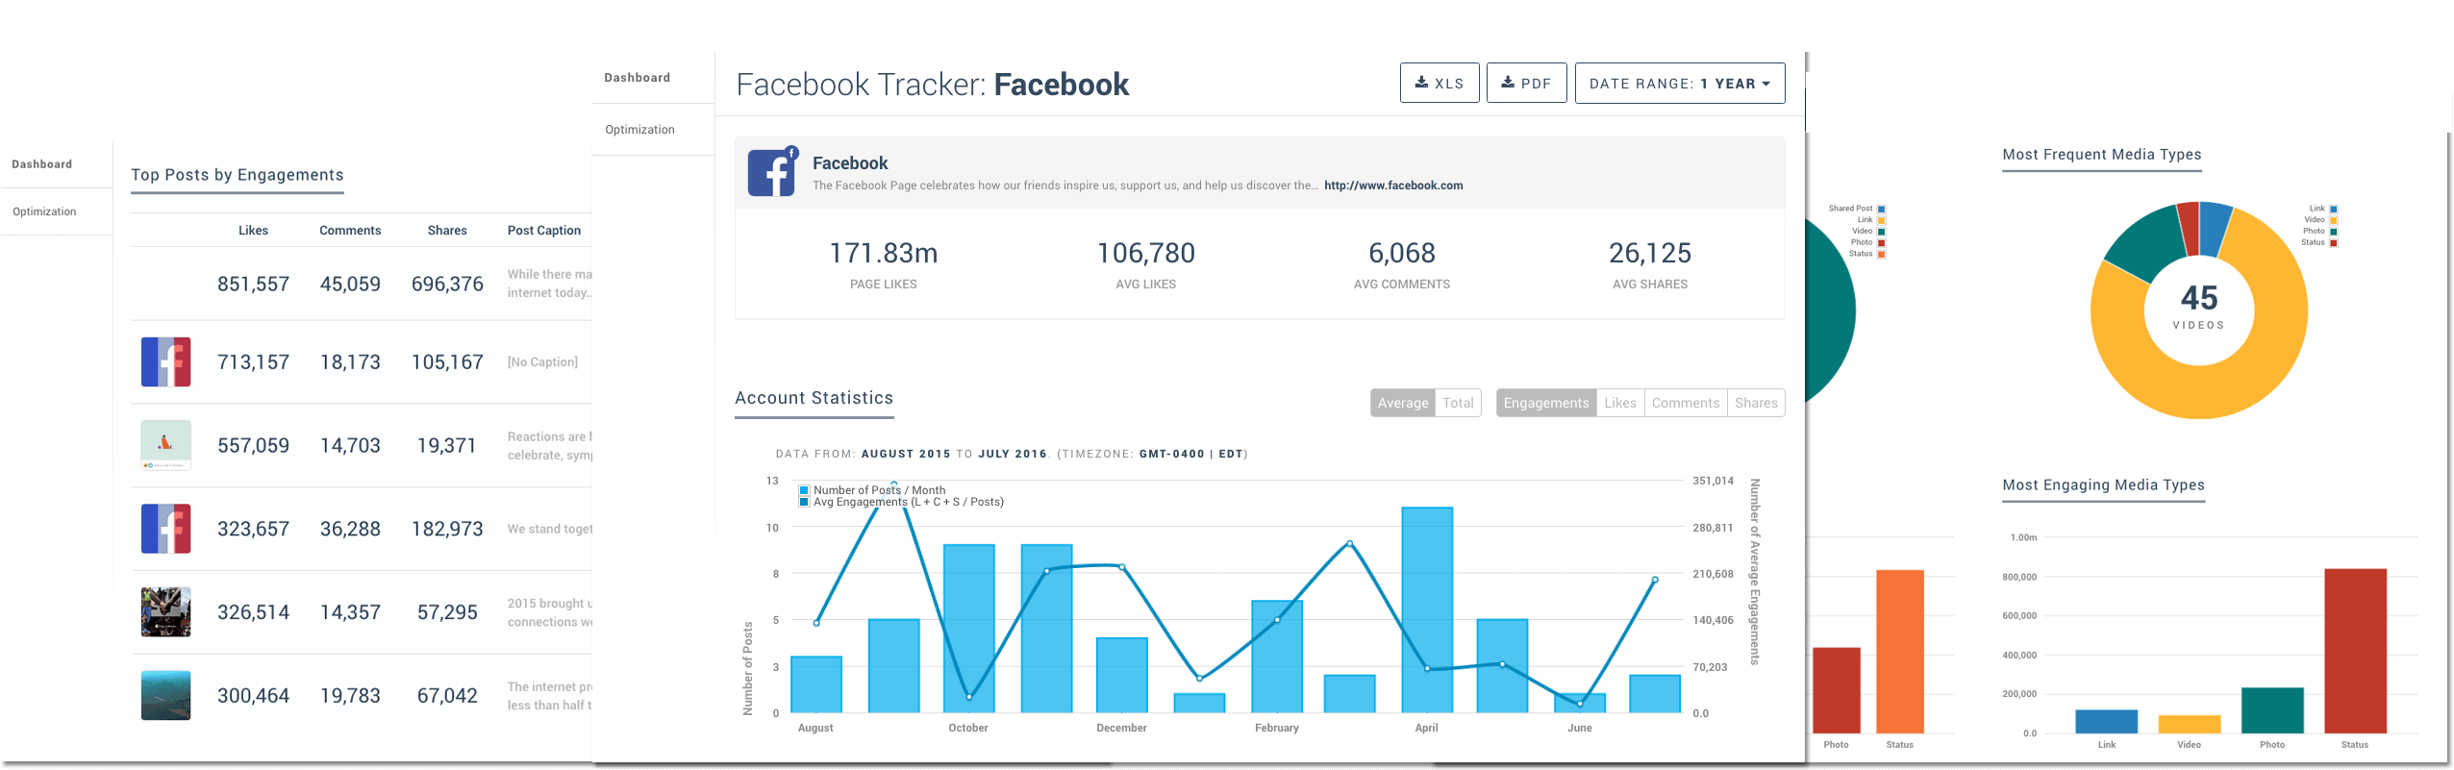Toggle the Avg Engagements legend swatch
Screen dimensions: 2454x770
coord(804,502)
